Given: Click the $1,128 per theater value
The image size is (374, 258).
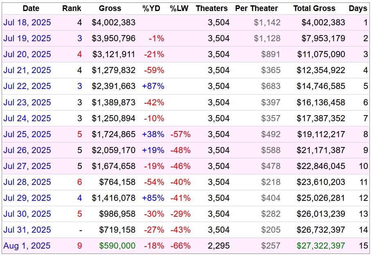Looking at the screenshot, I should pyautogui.click(x=267, y=38).
